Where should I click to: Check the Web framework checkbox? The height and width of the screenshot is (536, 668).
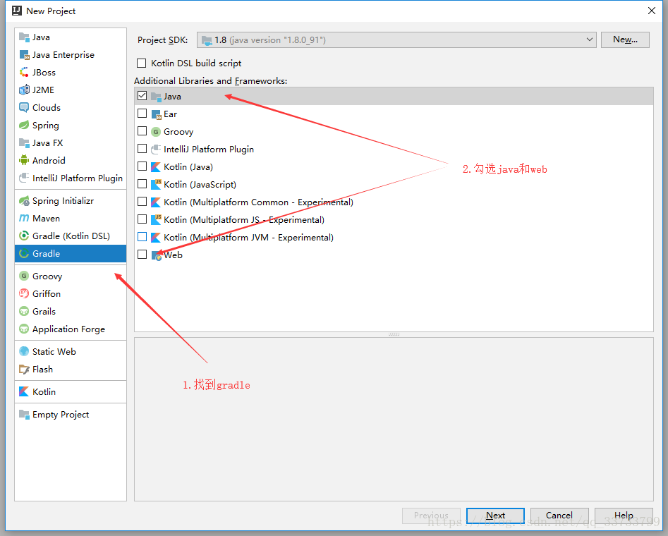pyautogui.click(x=142, y=255)
